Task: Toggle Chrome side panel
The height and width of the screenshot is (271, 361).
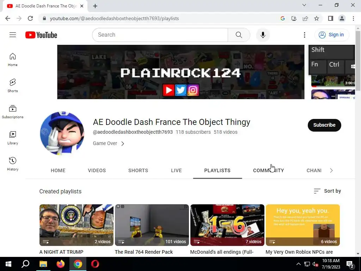Action: [331, 18]
